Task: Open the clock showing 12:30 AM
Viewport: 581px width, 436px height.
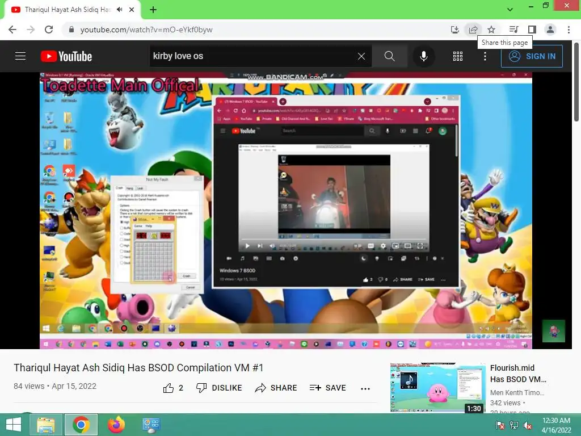Action: 556,425
